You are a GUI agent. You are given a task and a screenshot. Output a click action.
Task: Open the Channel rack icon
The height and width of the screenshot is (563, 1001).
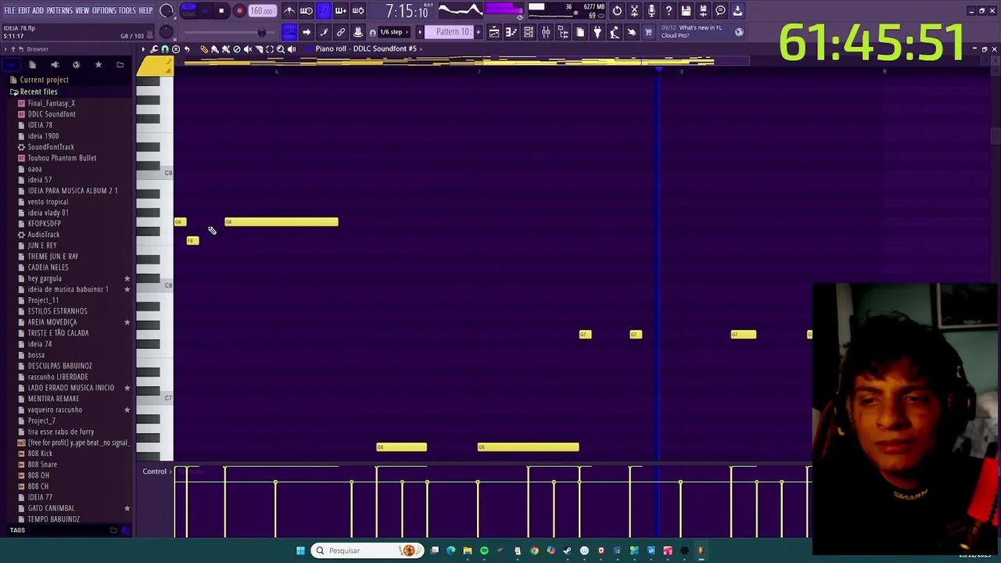[529, 32]
